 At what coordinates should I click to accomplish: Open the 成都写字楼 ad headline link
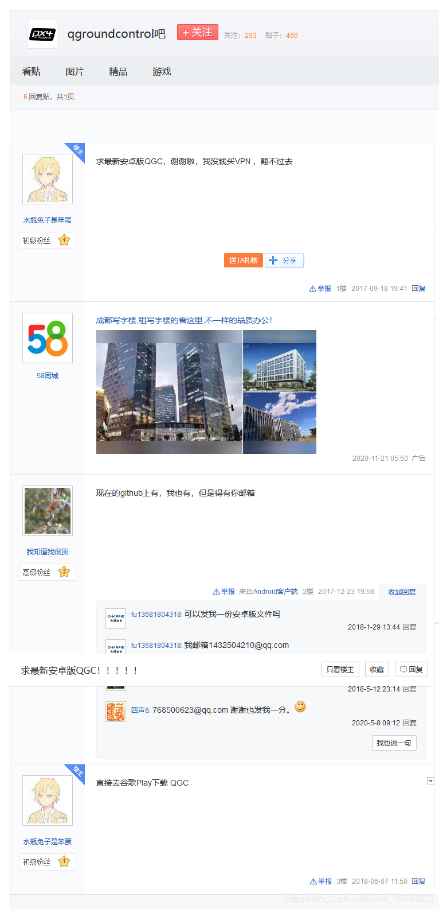coord(184,320)
